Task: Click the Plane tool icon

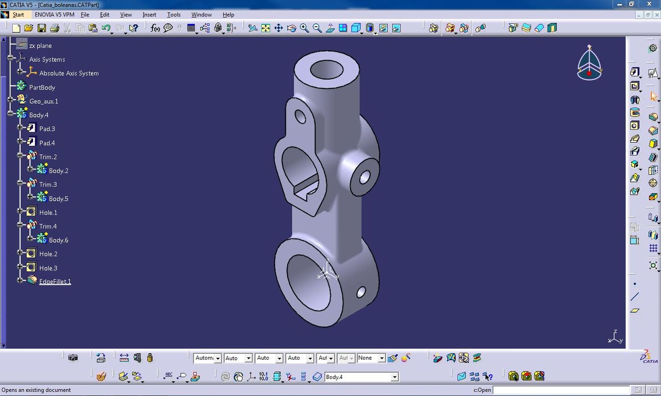Action: click(635, 310)
